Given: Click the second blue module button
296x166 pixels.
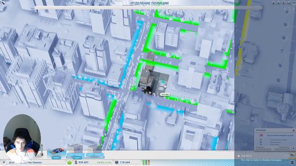Looking at the screenshot, I should (95, 155).
